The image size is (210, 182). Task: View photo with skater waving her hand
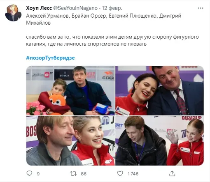click(159, 141)
